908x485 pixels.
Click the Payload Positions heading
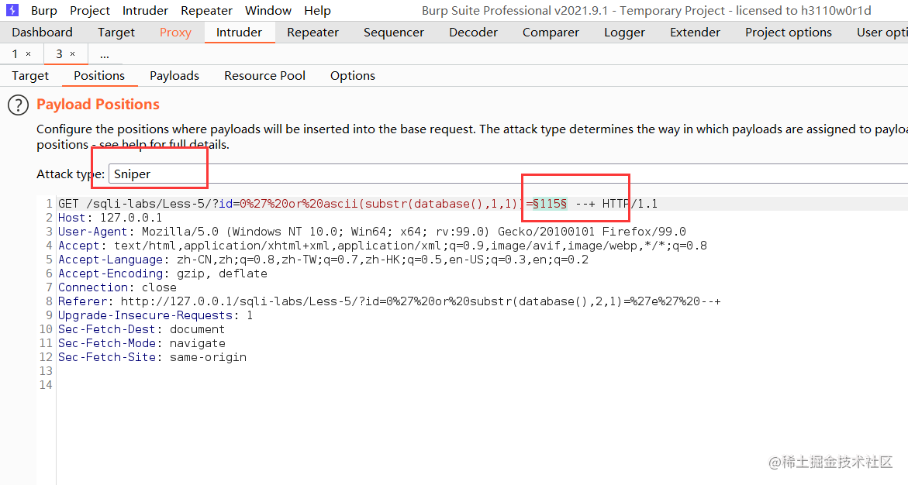98,104
